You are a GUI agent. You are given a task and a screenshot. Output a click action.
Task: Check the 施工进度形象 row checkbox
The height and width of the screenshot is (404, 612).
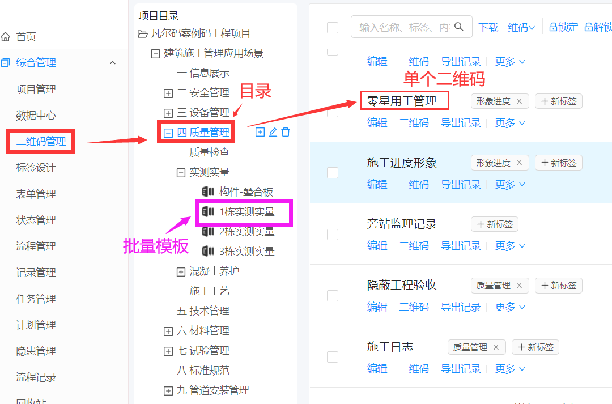(x=333, y=172)
